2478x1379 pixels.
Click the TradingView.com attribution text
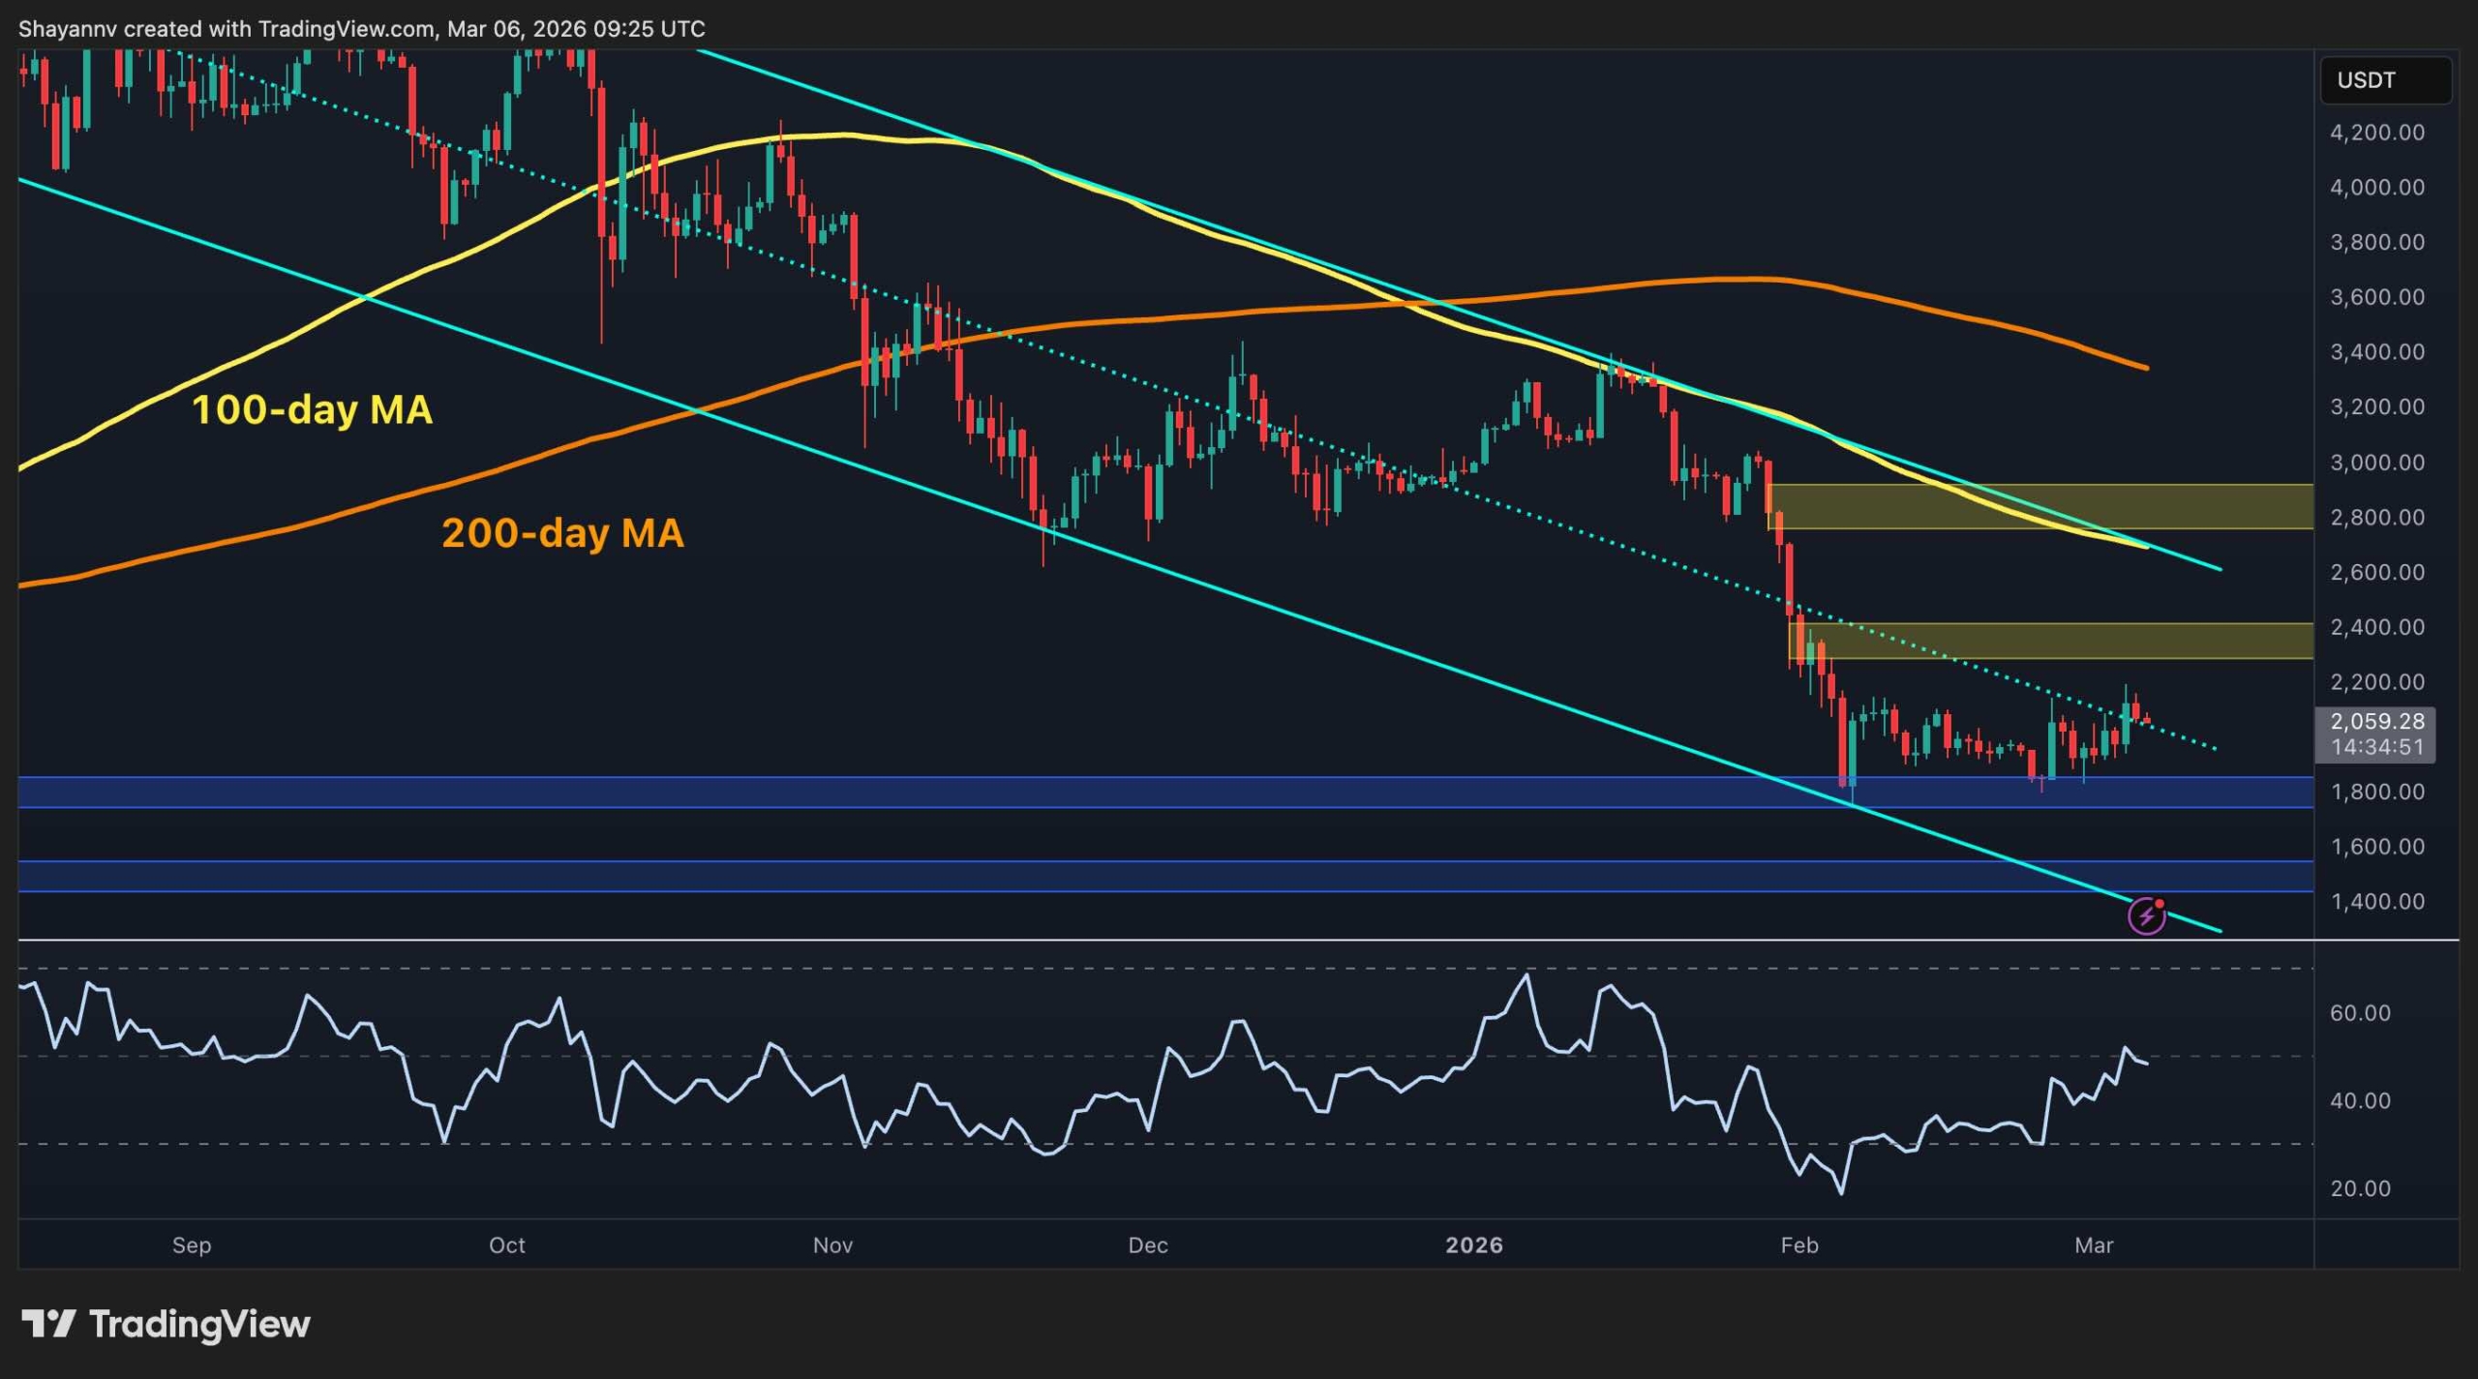pyautogui.click(x=347, y=29)
